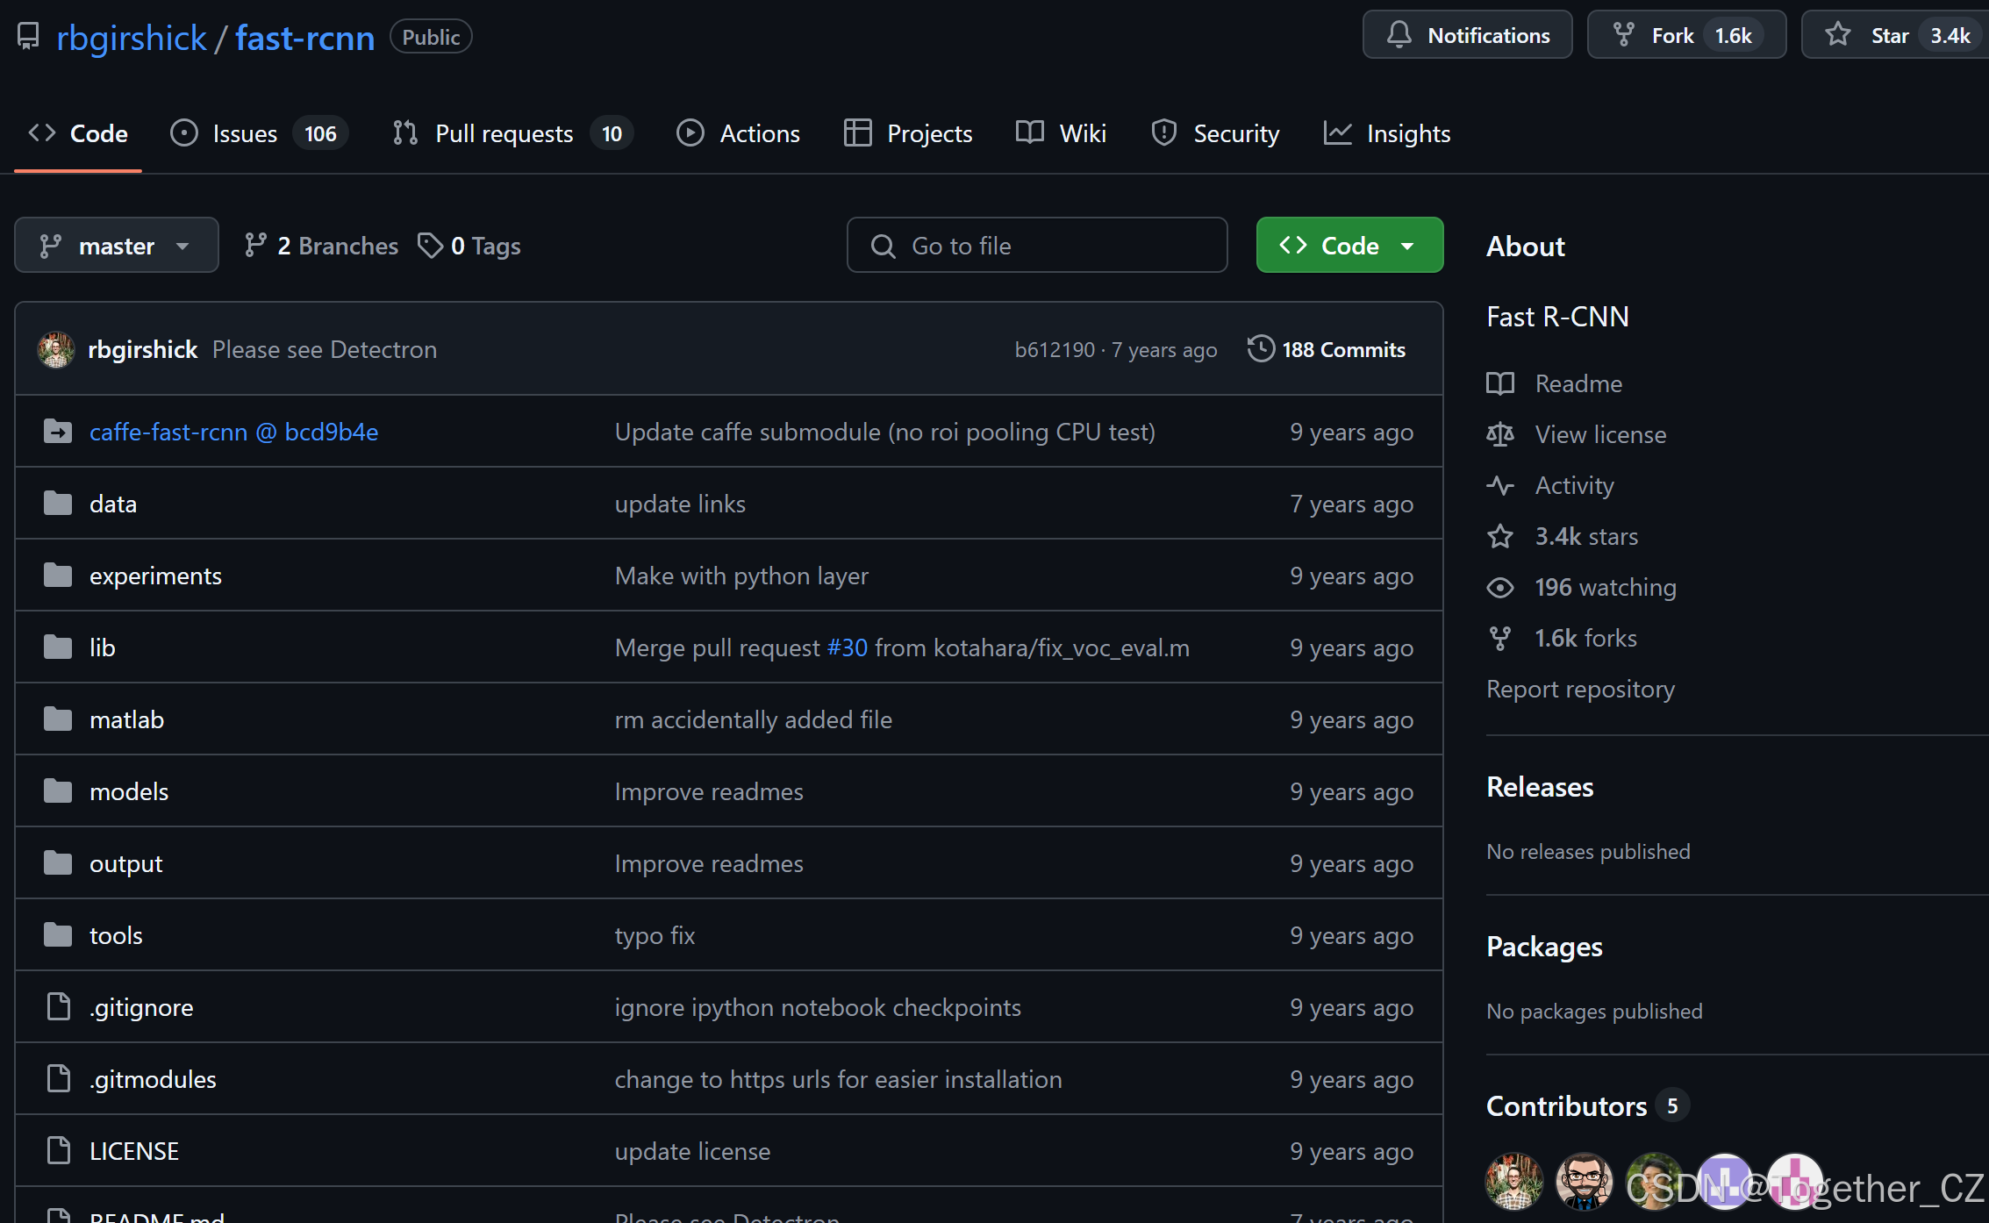Viewport: 1989px width, 1223px height.
Task: Click the Readme book icon in About
Action: click(x=1500, y=383)
